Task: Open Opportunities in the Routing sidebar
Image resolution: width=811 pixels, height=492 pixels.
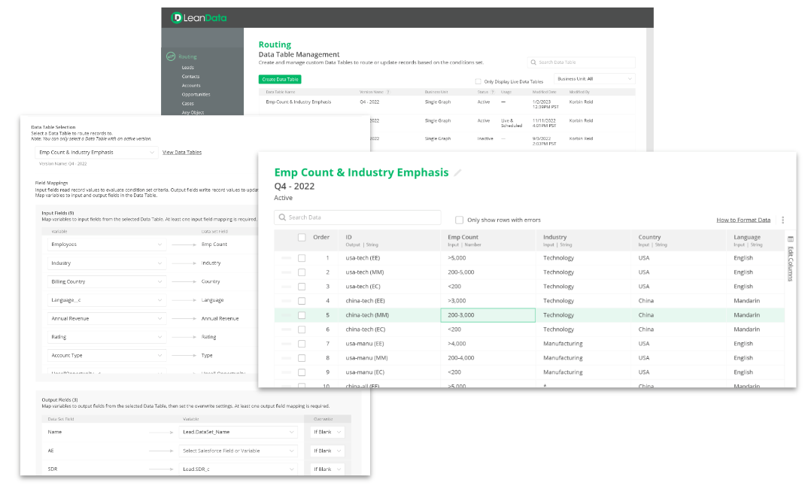Action: point(196,95)
